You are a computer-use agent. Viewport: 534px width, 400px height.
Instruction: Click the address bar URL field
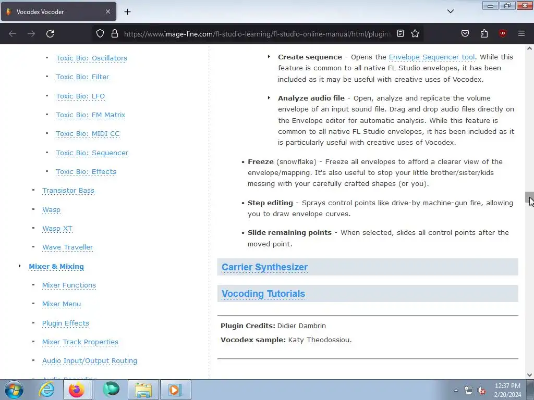[257, 34]
